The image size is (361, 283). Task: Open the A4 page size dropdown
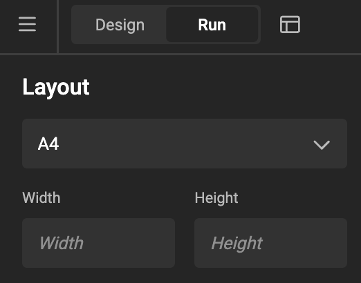click(x=185, y=144)
